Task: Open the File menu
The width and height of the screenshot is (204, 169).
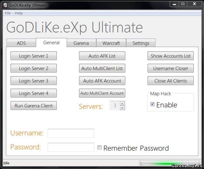Action: coord(8,13)
